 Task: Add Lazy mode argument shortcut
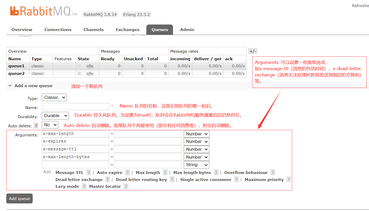pyautogui.click(x=67, y=186)
